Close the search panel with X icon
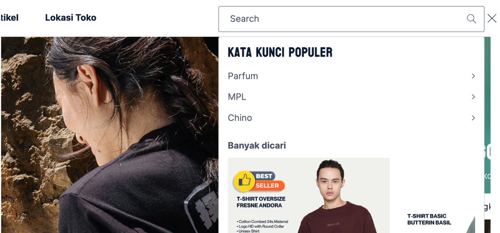Screen dimensions: 500x233 [492, 18]
